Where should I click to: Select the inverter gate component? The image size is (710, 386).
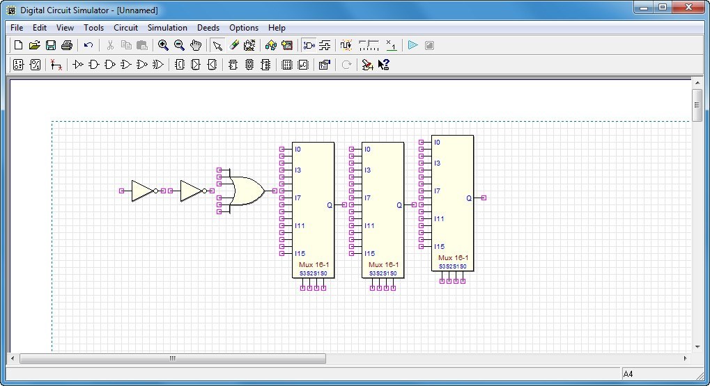click(x=78, y=65)
